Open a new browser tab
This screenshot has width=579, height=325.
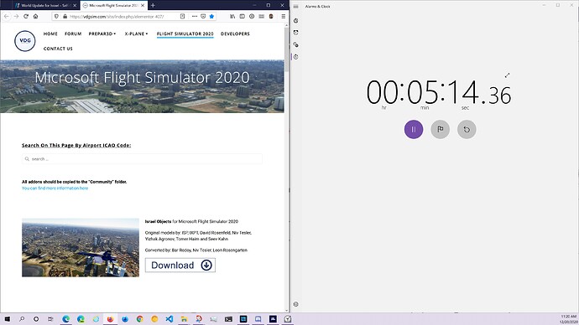(x=153, y=6)
